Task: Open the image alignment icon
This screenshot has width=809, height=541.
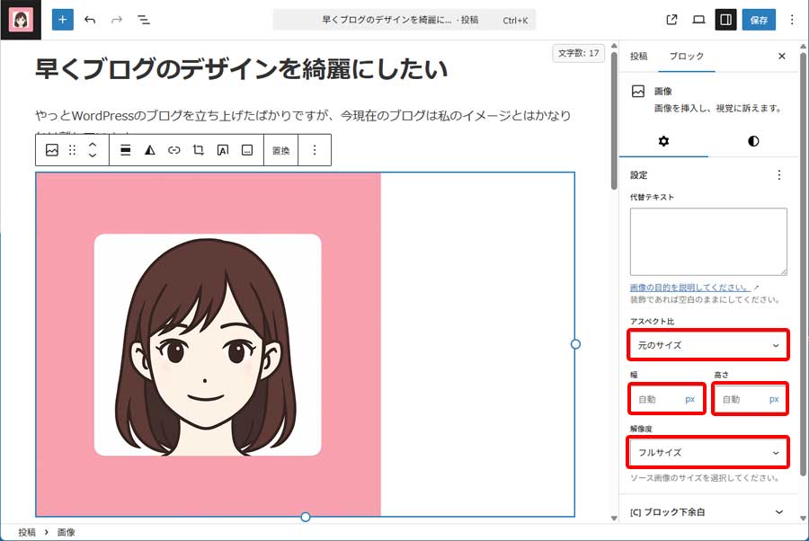Action: (127, 150)
